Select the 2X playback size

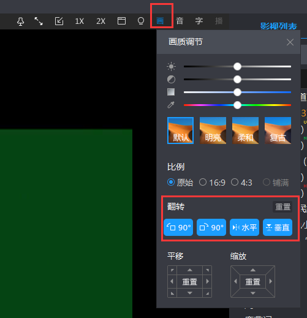[100, 21]
